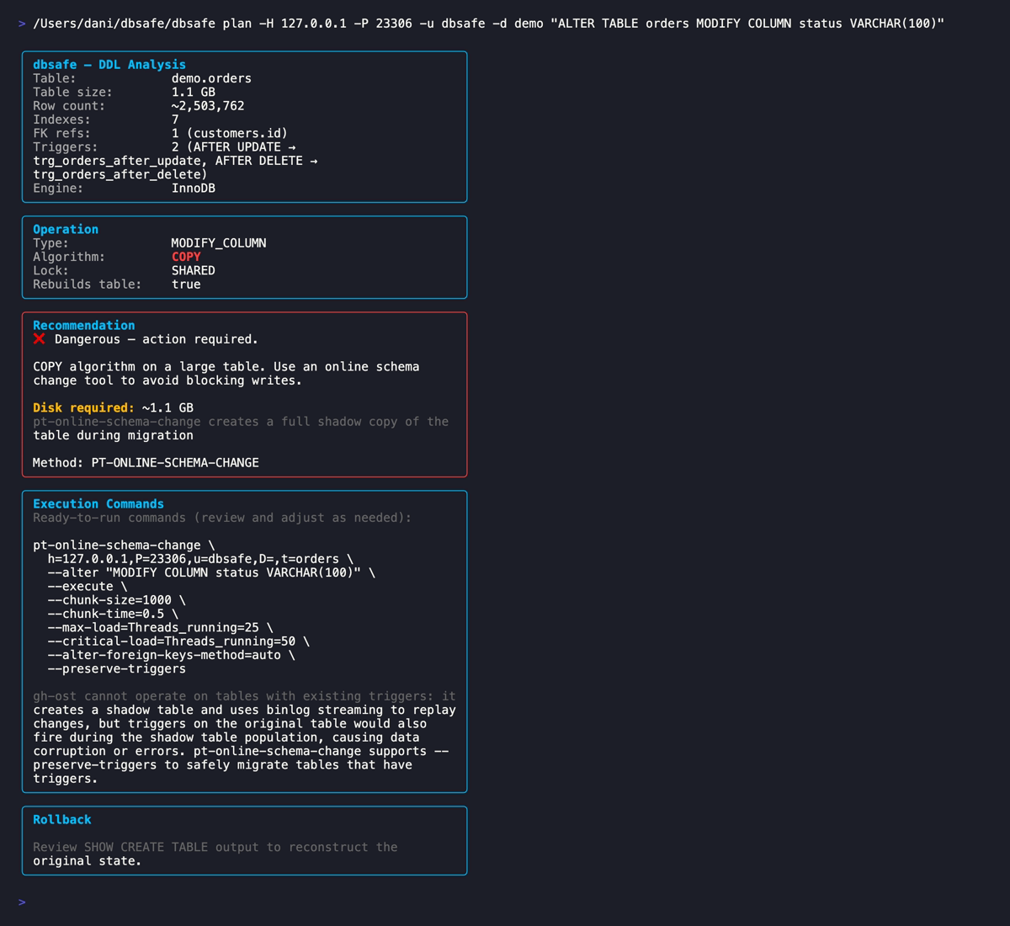This screenshot has height=926, width=1010.
Task: Select the Recommendation panel header
Action: click(x=83, y=325)
